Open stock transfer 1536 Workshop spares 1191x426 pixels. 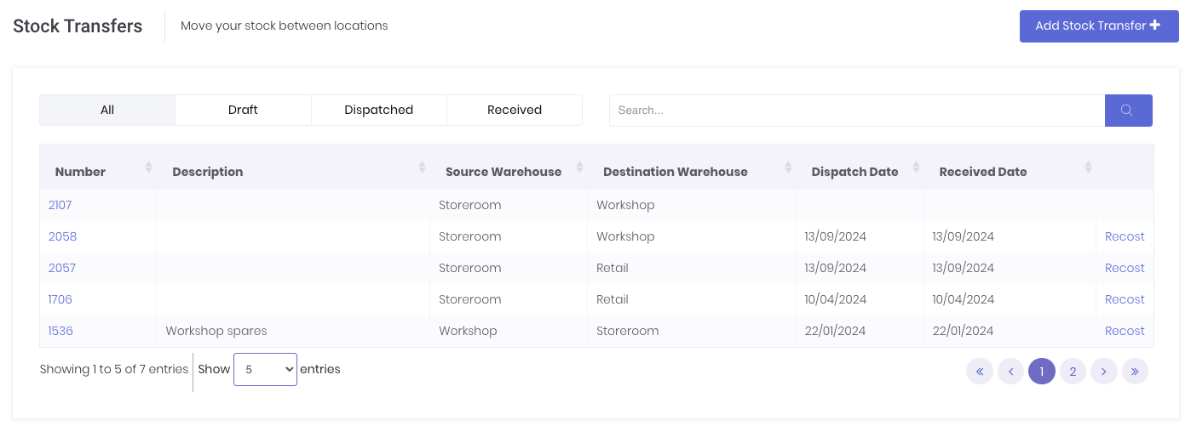60,331
